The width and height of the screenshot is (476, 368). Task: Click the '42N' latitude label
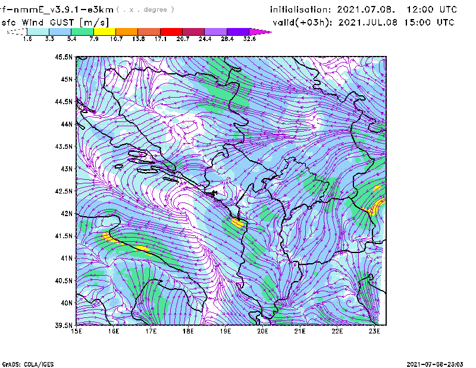click(67, 214)
